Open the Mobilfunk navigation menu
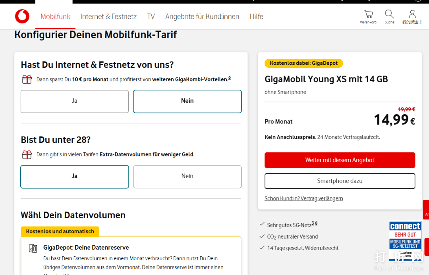 (55, 17)
